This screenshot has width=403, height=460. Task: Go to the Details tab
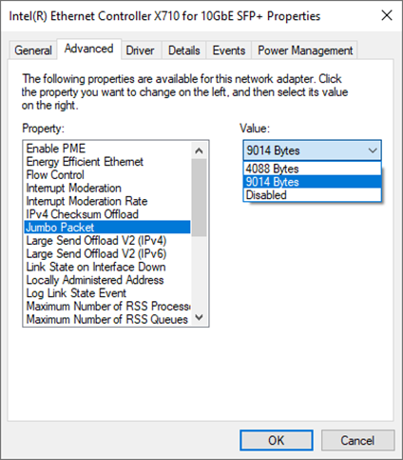coord(184,50)
